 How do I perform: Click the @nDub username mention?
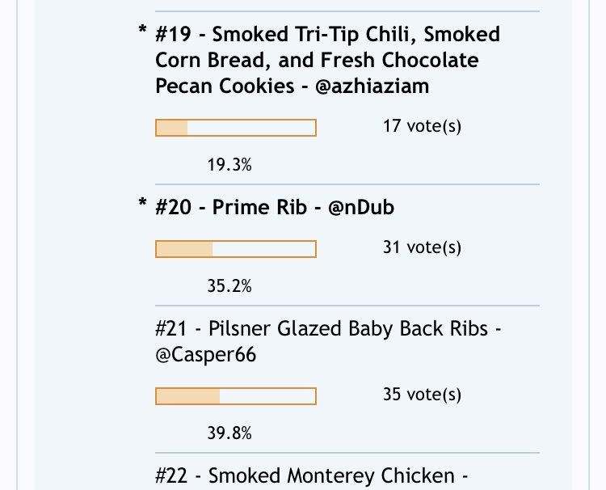tap(361, 207)
